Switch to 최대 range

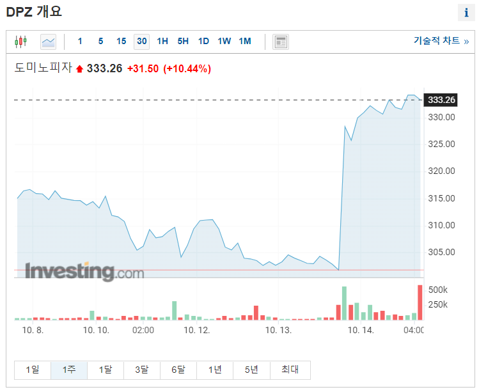click(290, 370)
